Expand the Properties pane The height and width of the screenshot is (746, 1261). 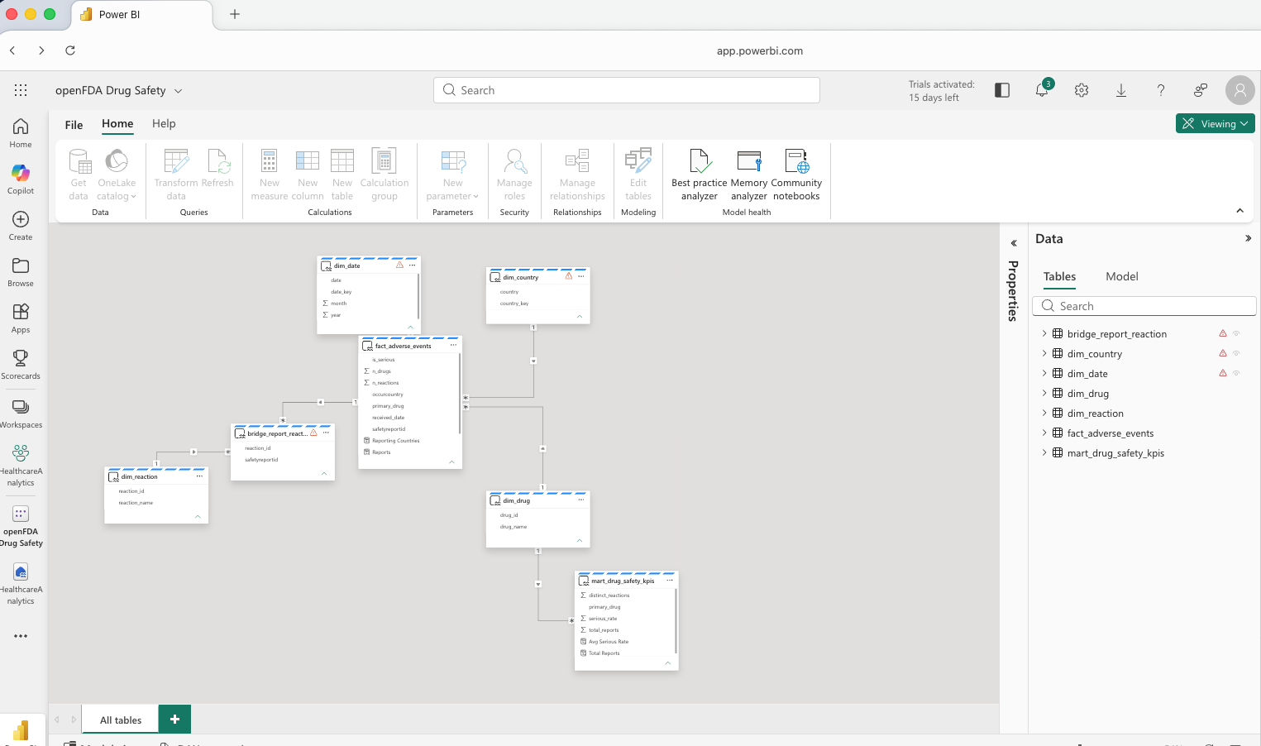point(1014,243)
